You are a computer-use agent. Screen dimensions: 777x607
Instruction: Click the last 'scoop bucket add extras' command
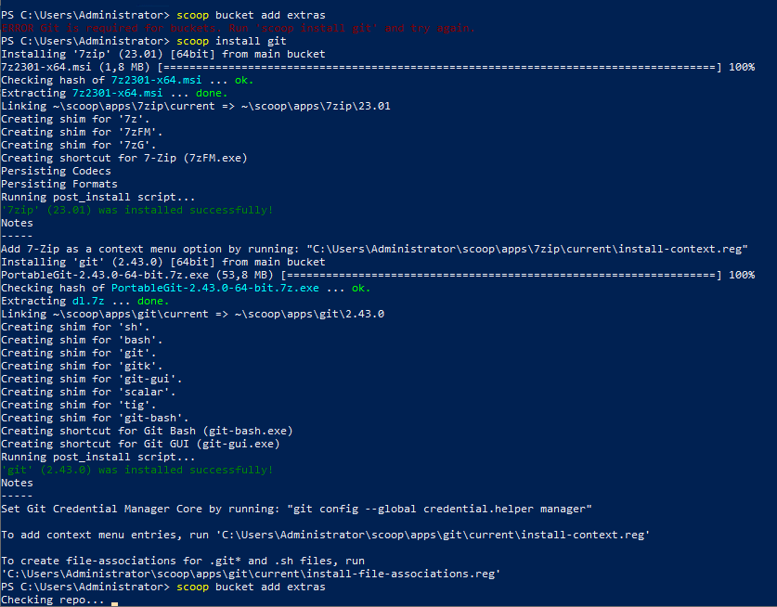(251, 588)
